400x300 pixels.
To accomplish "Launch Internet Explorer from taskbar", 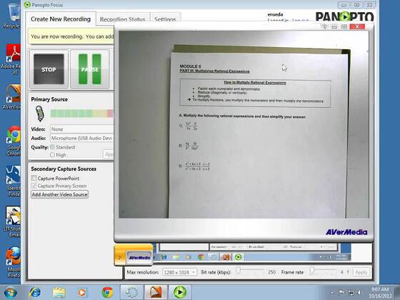I will 34,292.
